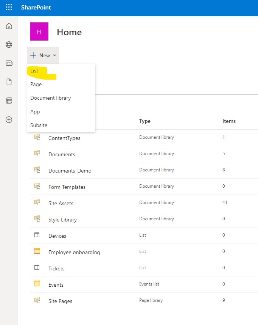Select List from the New menu
This screenshot has width=258, height=325.
coord(34,71)
